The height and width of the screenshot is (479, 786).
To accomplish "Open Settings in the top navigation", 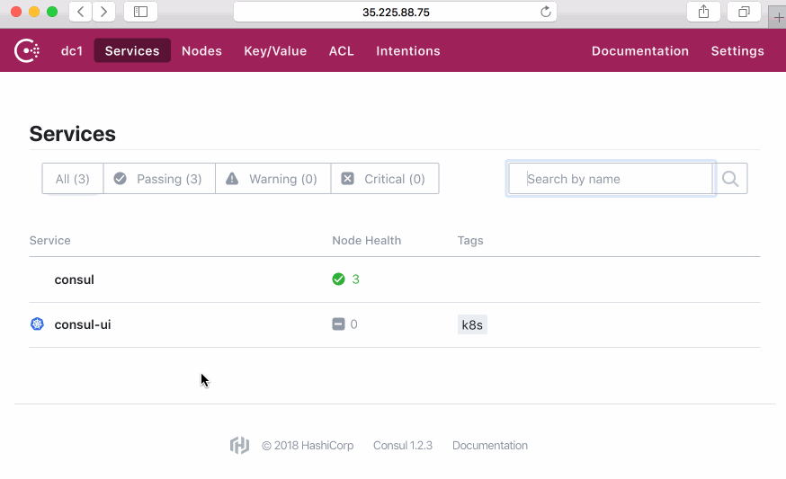I will click(737, 50).
